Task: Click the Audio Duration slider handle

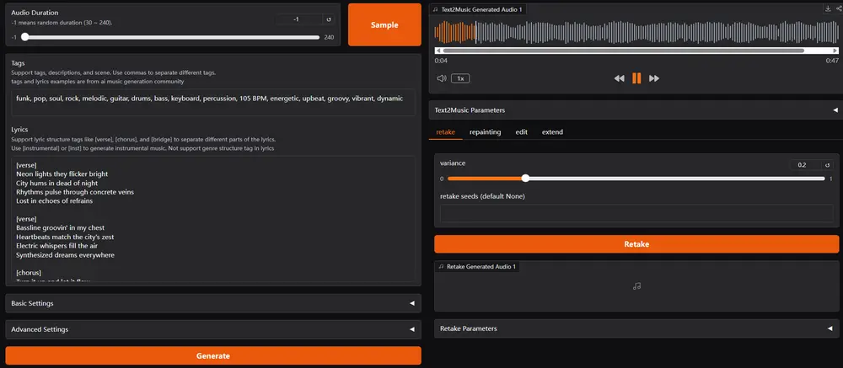Action: [24, 37]
